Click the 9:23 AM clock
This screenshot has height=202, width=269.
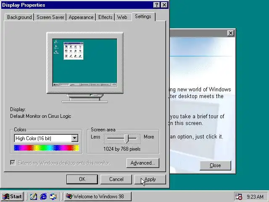[x=255, y=197]
